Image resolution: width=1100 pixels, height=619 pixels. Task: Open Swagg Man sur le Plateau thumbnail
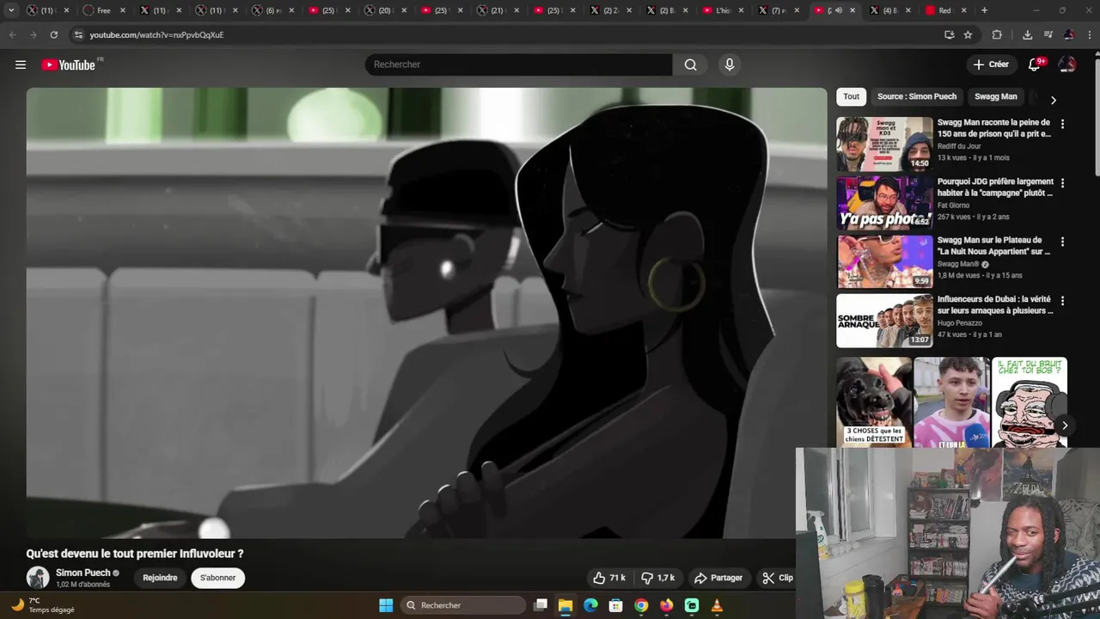[x=884, y=261]
